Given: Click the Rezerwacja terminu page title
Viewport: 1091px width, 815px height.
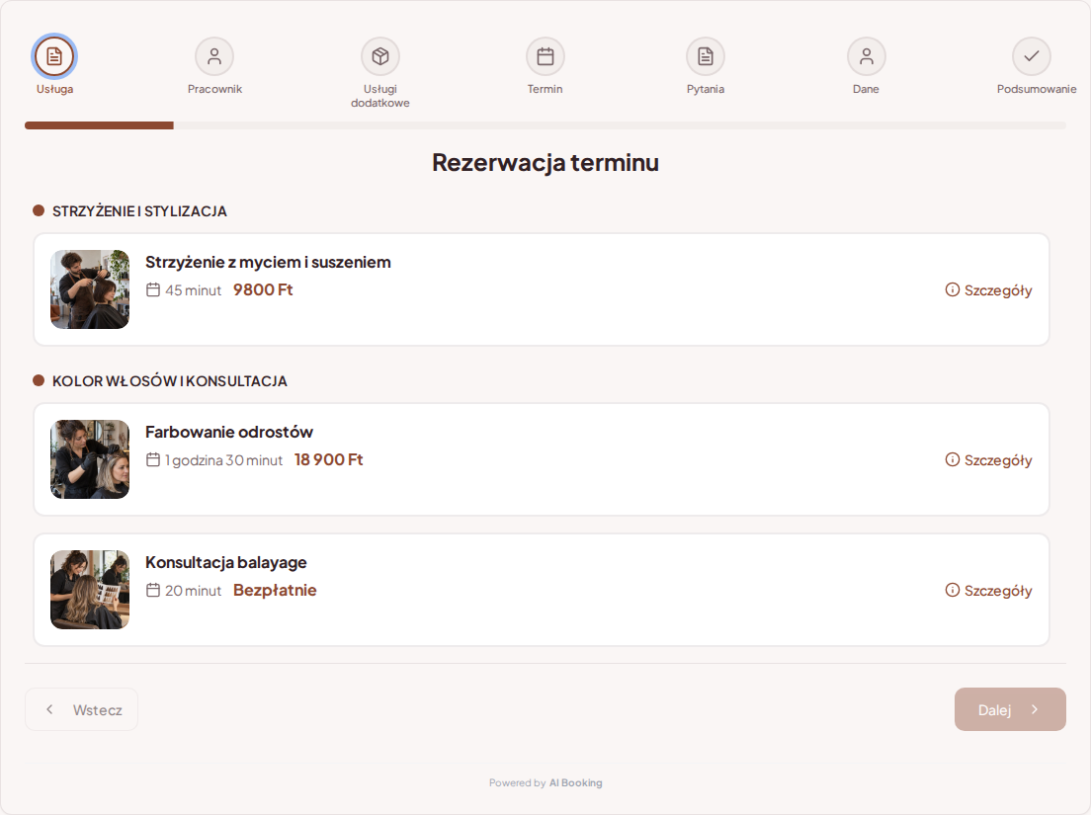Looking at the screenshot, I should 545,162.
